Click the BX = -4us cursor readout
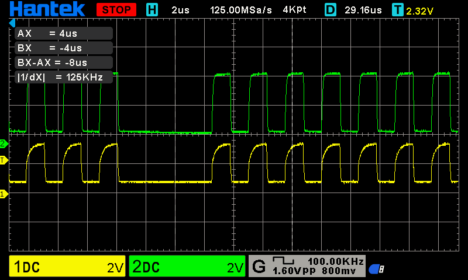The width and height of the screenshot is (468, 280). click(64, 48)
